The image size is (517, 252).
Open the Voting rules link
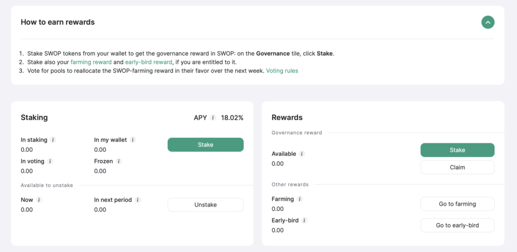(x=282, y=71)
